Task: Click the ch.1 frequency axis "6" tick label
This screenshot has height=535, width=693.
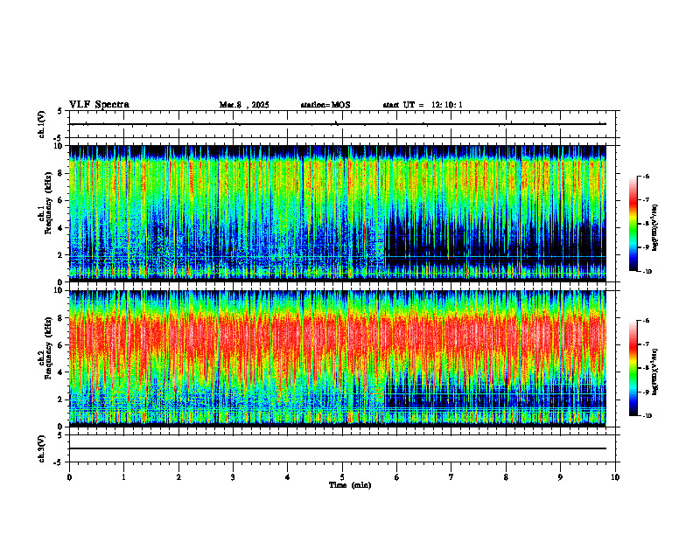Action: 62,200
